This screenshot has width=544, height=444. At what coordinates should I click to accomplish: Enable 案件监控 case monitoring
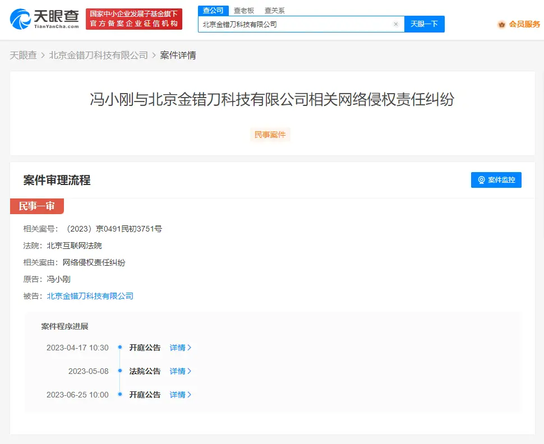pyautogui.click(x=496, y=180)
